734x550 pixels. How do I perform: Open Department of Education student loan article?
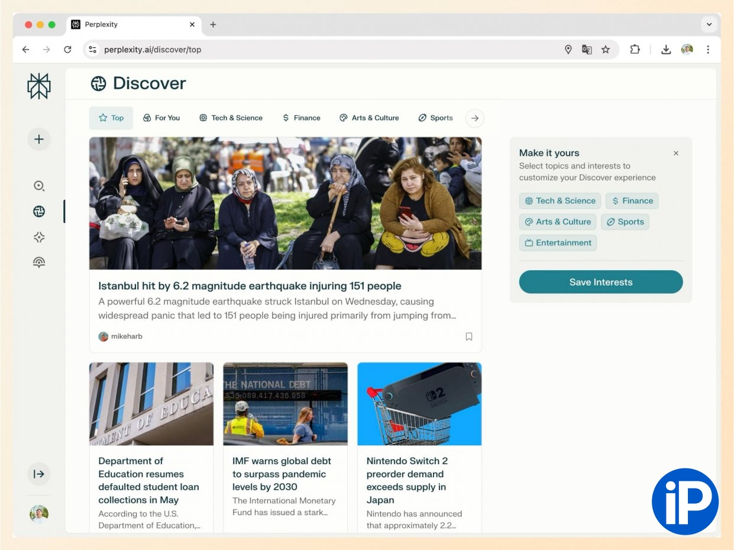pyautogui.click(x=148, y=480)
